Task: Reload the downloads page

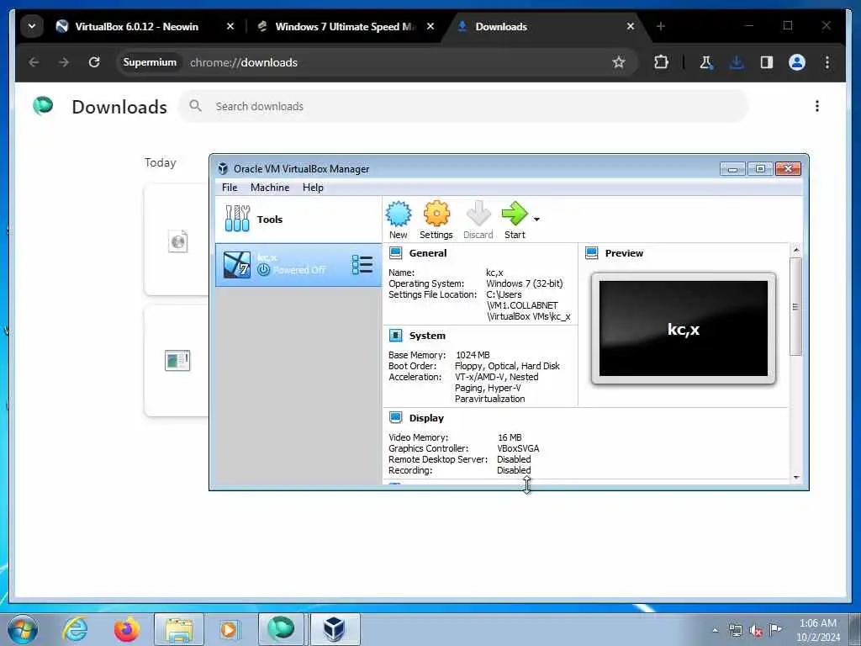Action: [x=94, y=62]
